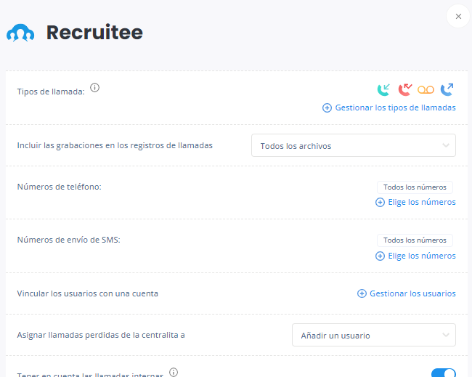Click the Recruitee logo icon
This screenshot has width=472, height=377.
point(20,33)
